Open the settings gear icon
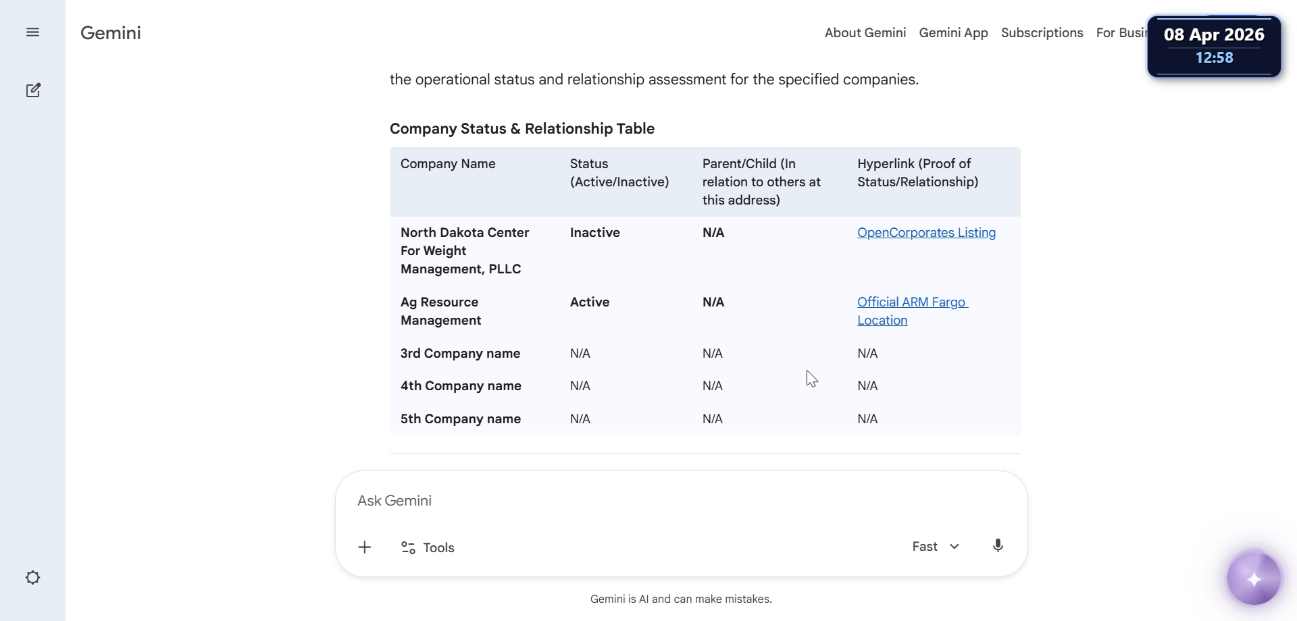The width and height of the screenshot is (1297, 621). [x=32, y=578]
